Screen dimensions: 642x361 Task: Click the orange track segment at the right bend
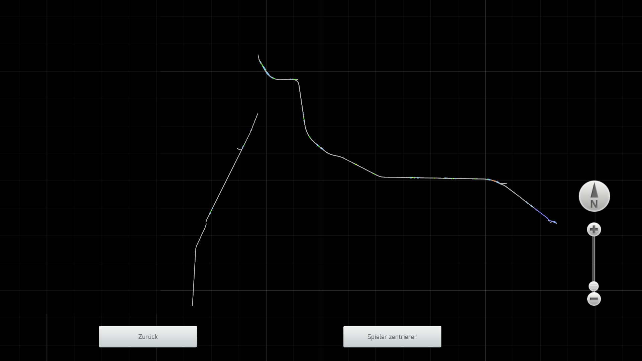494,181
